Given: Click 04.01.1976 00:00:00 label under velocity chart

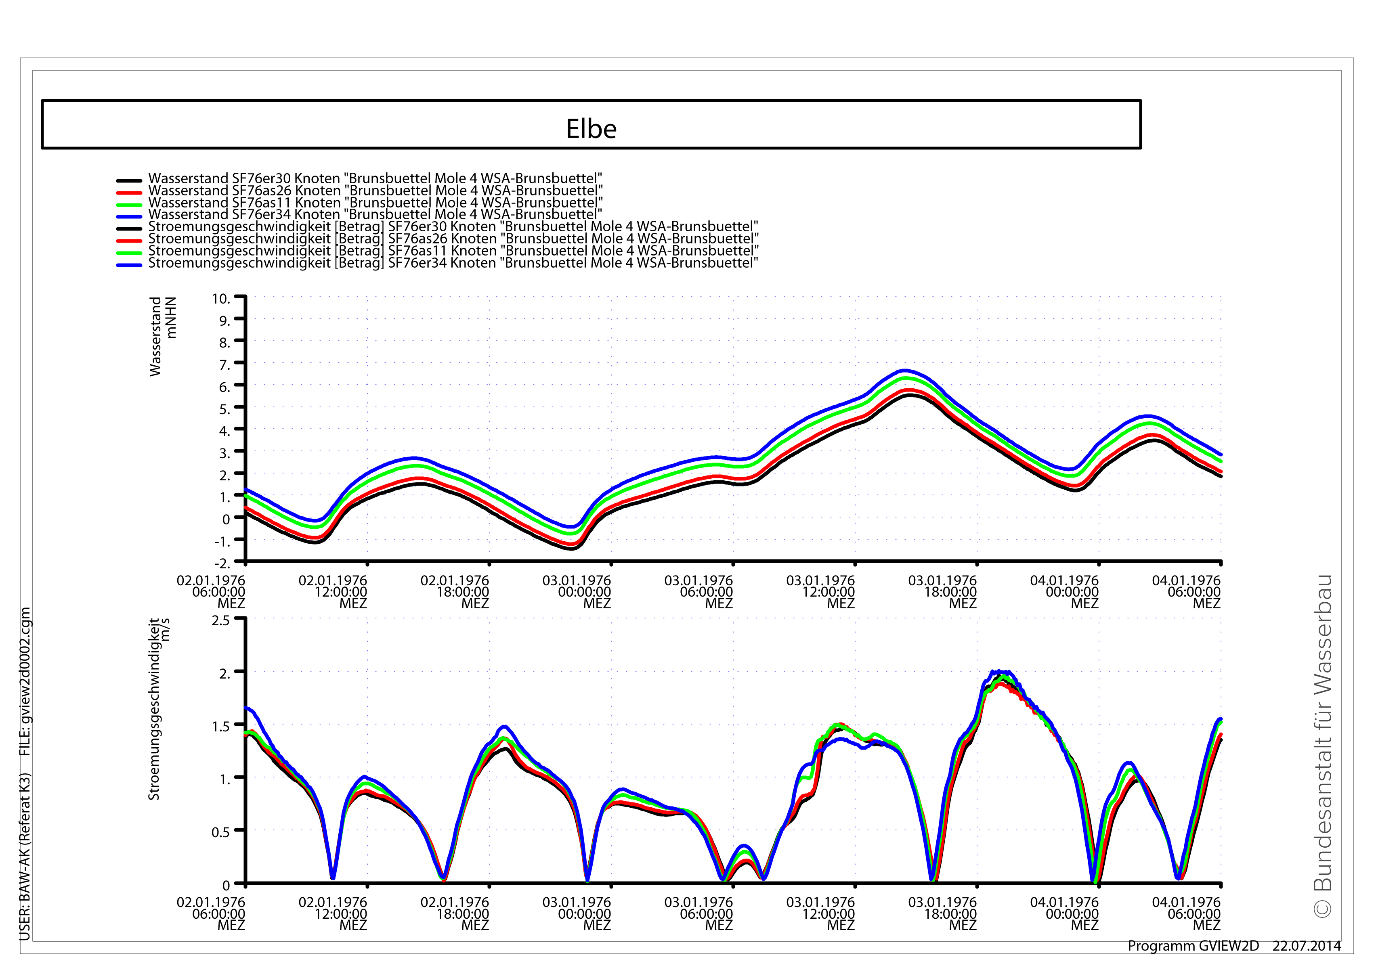Looking at the screenshot, I should [x=1064, y=913].
